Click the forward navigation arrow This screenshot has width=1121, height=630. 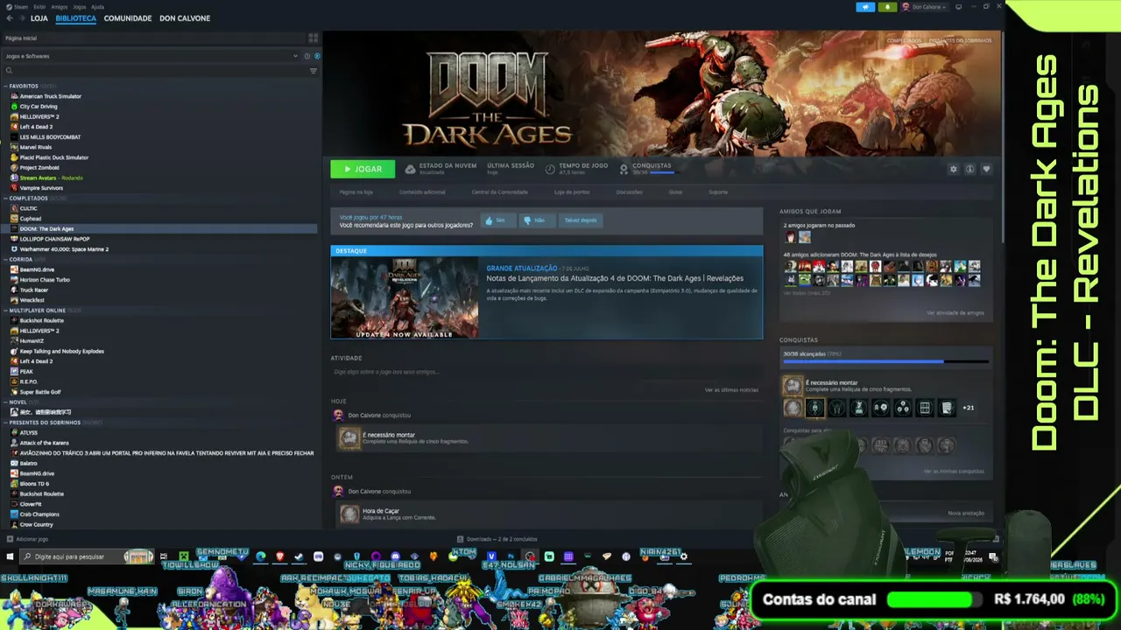coord(21,18)
